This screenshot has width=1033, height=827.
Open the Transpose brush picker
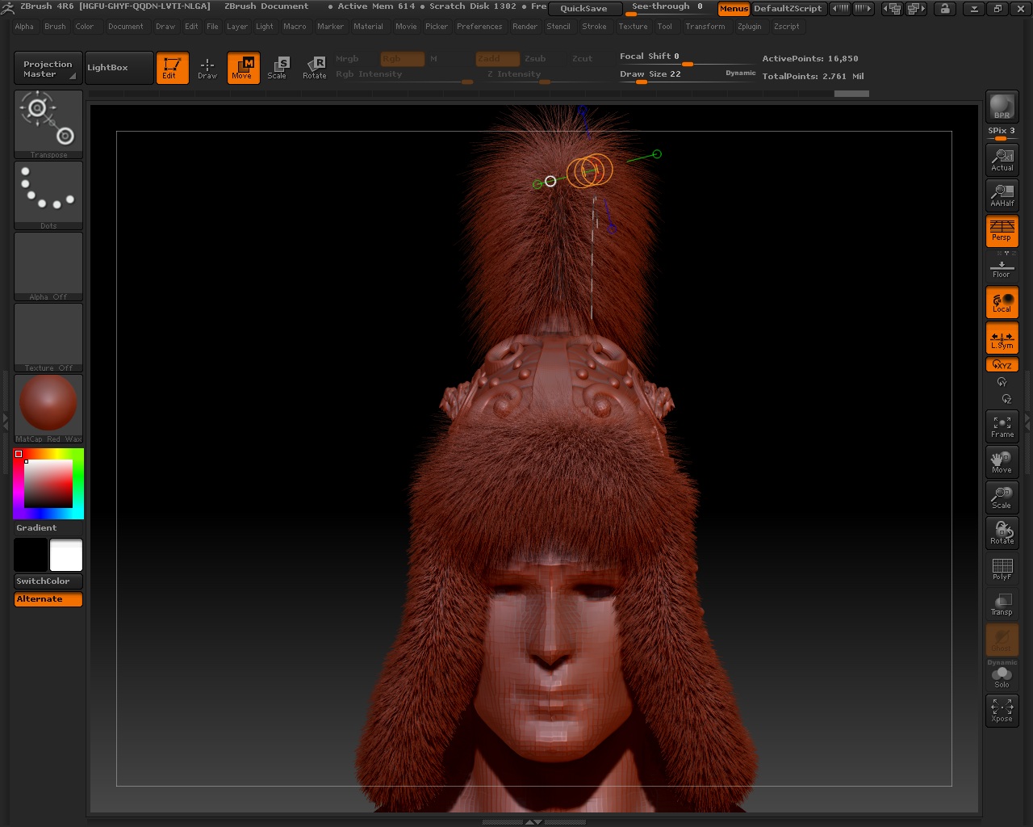48,124
